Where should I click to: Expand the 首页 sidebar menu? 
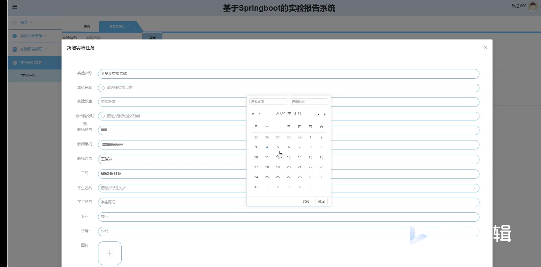coord(31,22)
